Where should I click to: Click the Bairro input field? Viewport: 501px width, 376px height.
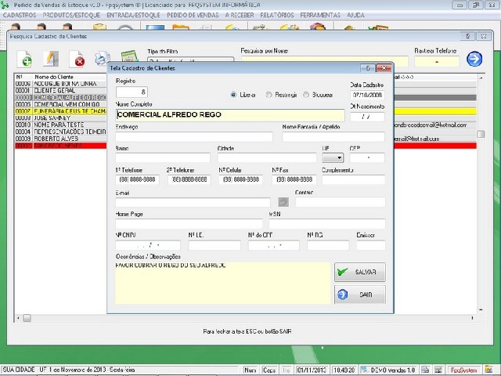(x=163, y=157)
